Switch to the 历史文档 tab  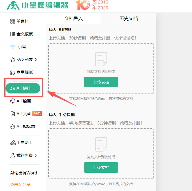click(x=128, y=19)
